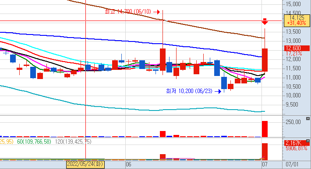Click the 10,500 price axis label
311x169 pixels.
coord(293,86)
